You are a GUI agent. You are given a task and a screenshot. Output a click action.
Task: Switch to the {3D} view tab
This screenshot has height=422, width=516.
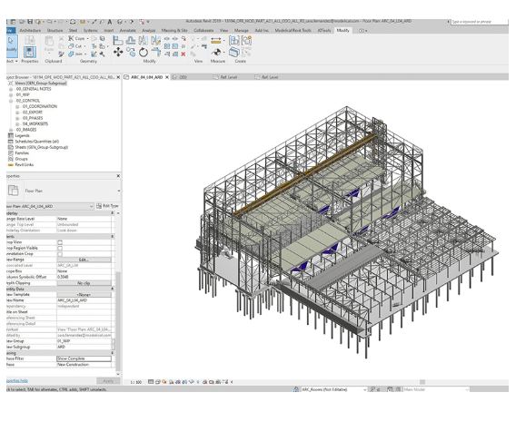click(x=184, y=77)
